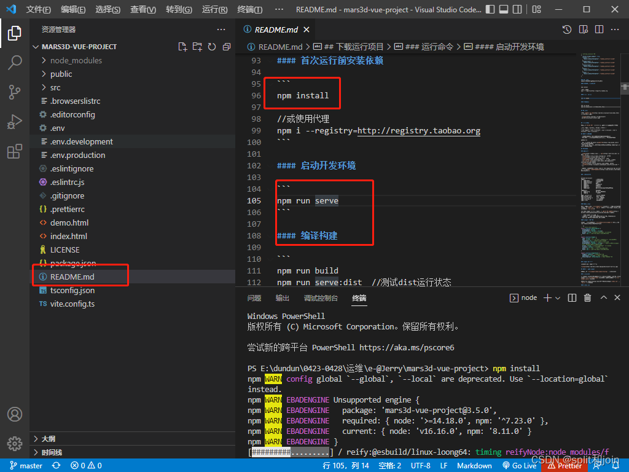Open the 终端(T) menu
Image resolution: width=629 pixels, height=472 pixels.
(249, 9)
